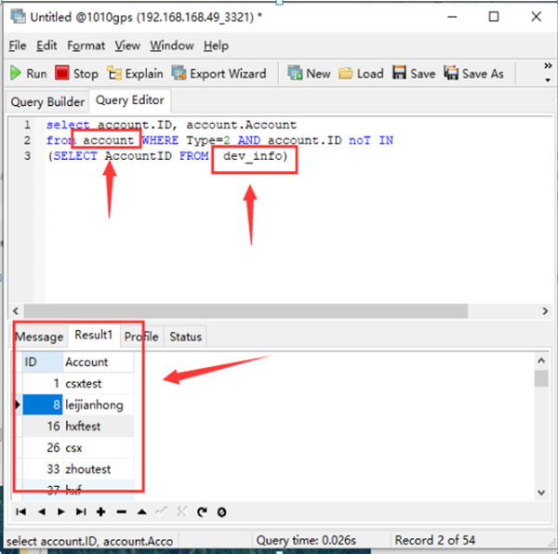This screenshot has height=554, width=558.
Task: Click the editor's horizontal scrollbar thumb
Action: 246,311
